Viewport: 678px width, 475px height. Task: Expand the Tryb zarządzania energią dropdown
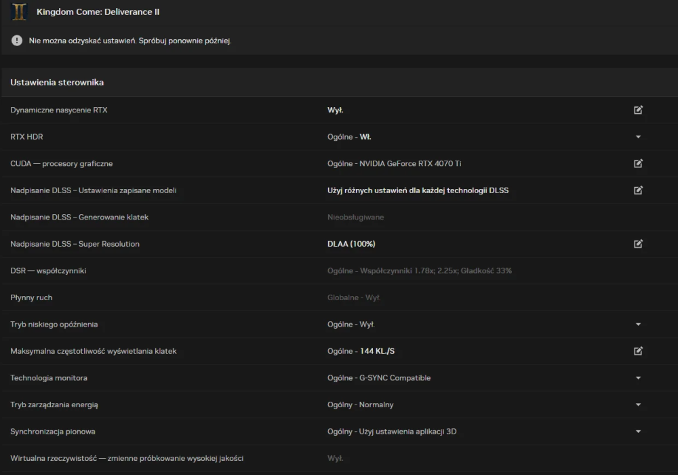pyautogui.click(x=638, y=405)
